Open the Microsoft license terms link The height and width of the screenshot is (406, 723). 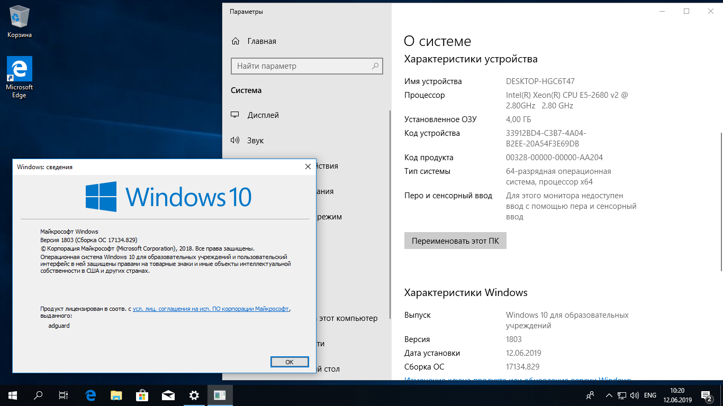211,308
